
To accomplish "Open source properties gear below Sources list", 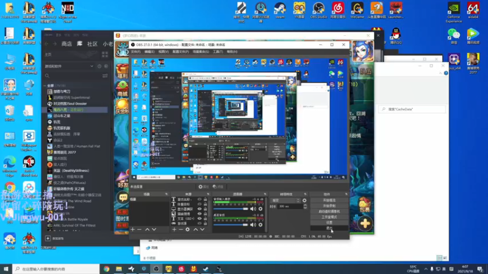I will [x=188, y=230].
